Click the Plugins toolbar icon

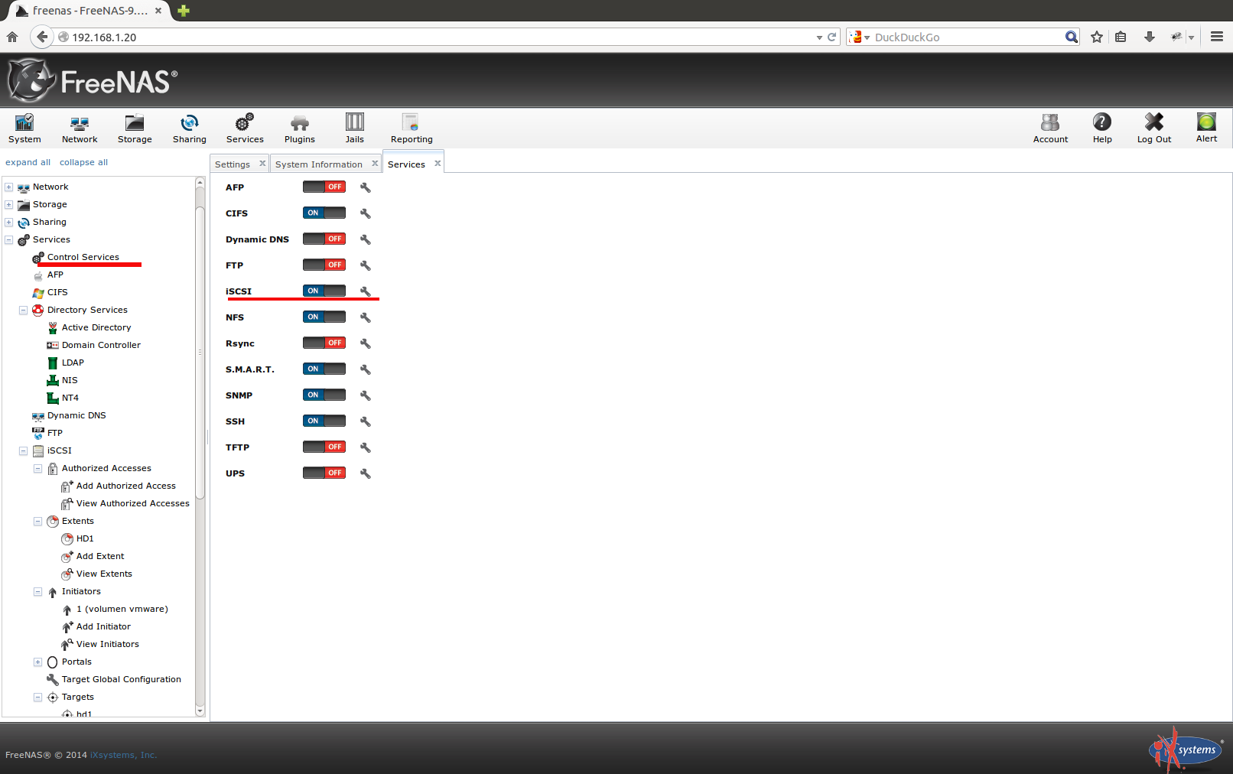point(299,128)
